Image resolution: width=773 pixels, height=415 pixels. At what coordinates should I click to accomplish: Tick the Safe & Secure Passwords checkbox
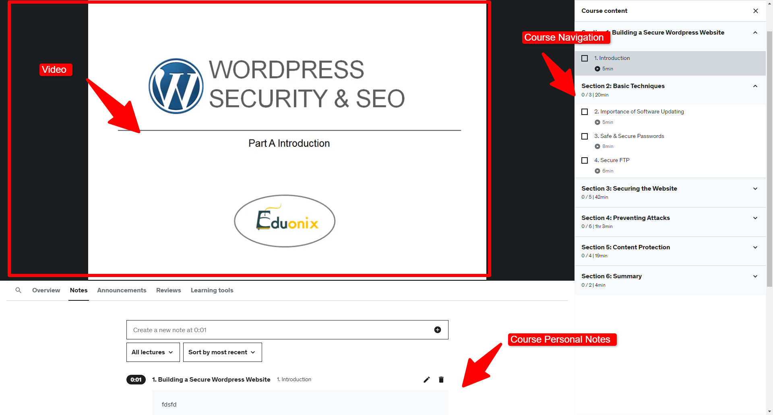(585, 136)
